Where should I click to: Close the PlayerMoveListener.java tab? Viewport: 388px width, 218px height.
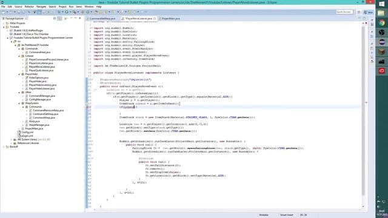155,19
